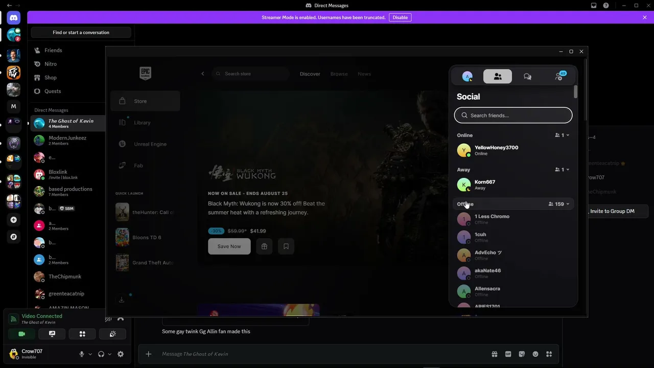The width and height of the screenshot is (654, 368).
Task: Start an activity from the voice panel
Action: click(82, 334)
